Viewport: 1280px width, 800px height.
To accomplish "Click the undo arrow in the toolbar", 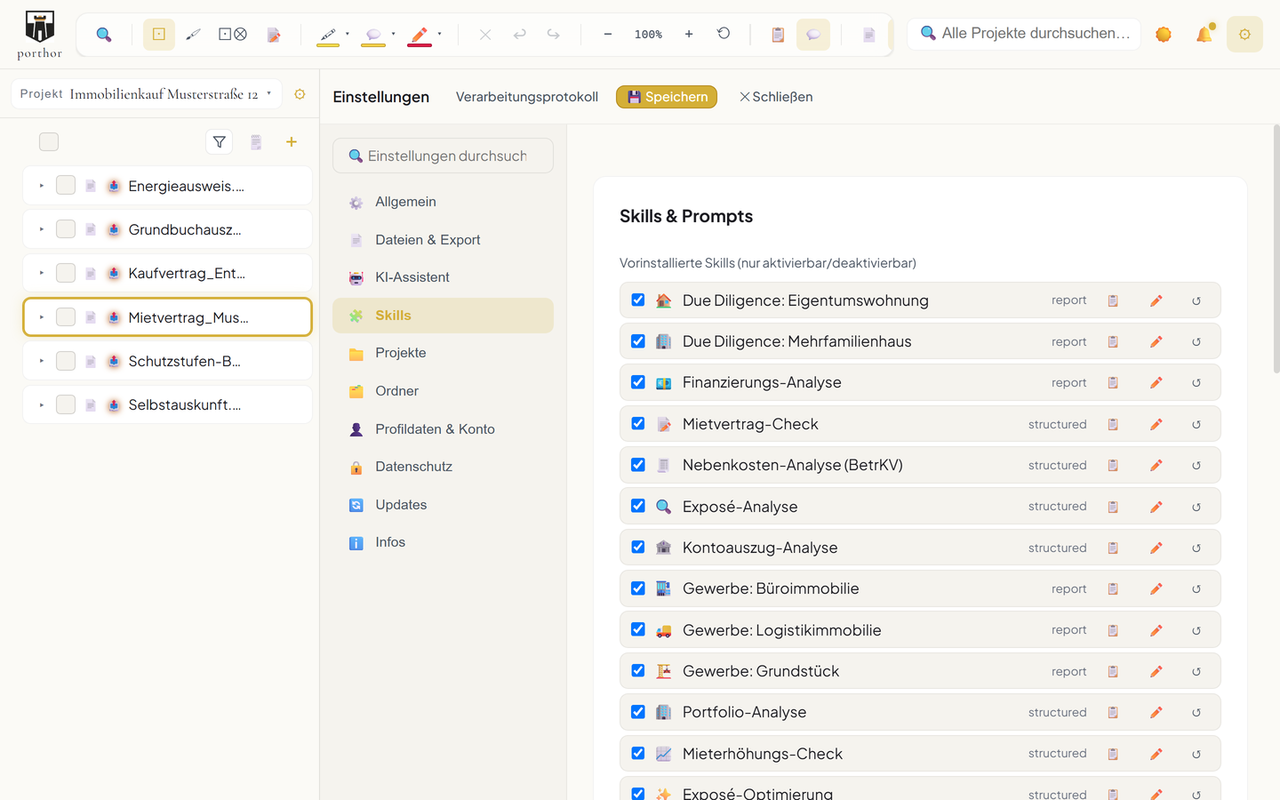I will 519,34.
